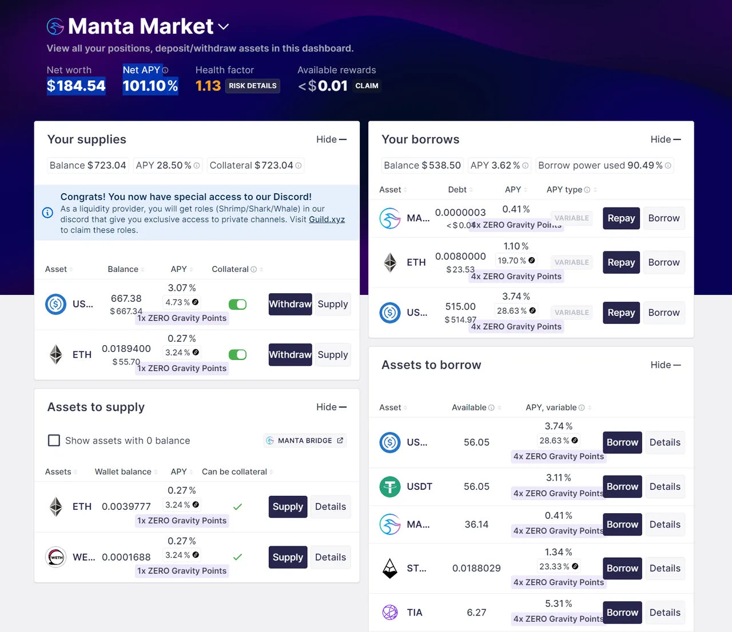Toggle USDC collateral switch in supplies
The height and width of the screenshot is (632, 732).
point(237,305)
